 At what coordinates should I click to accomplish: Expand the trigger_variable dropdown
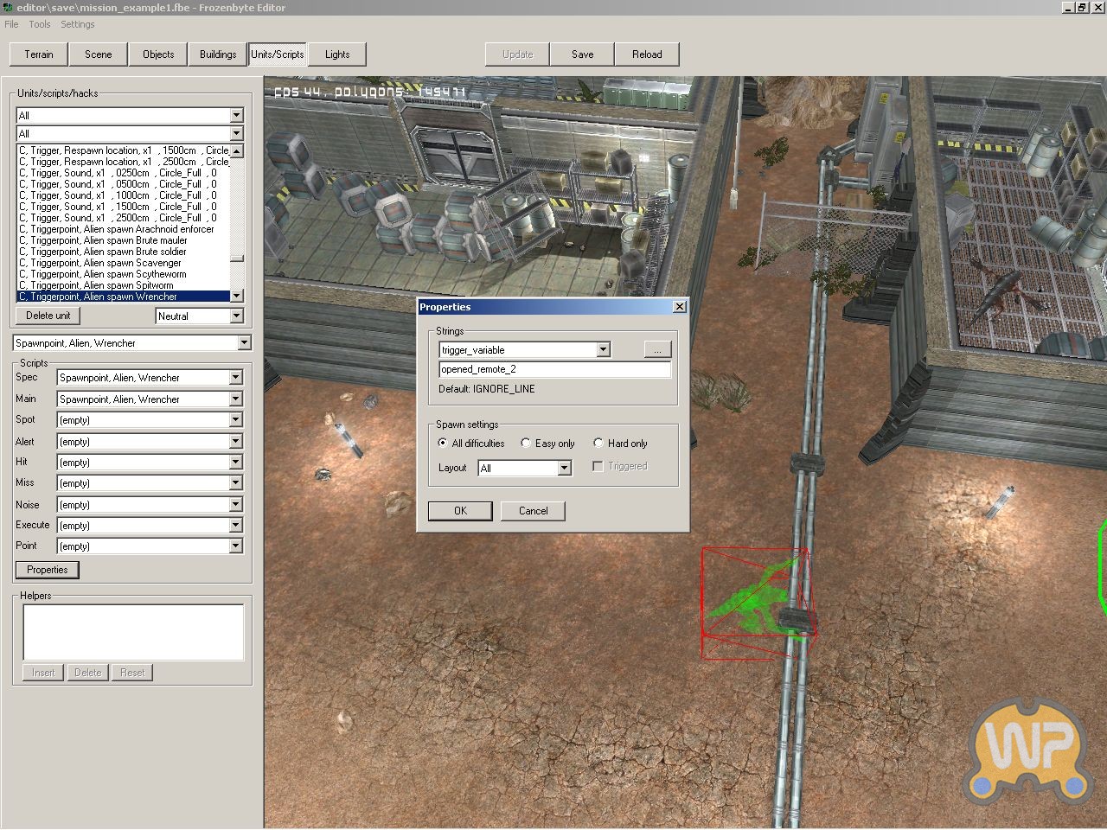(x=604, y=349)
